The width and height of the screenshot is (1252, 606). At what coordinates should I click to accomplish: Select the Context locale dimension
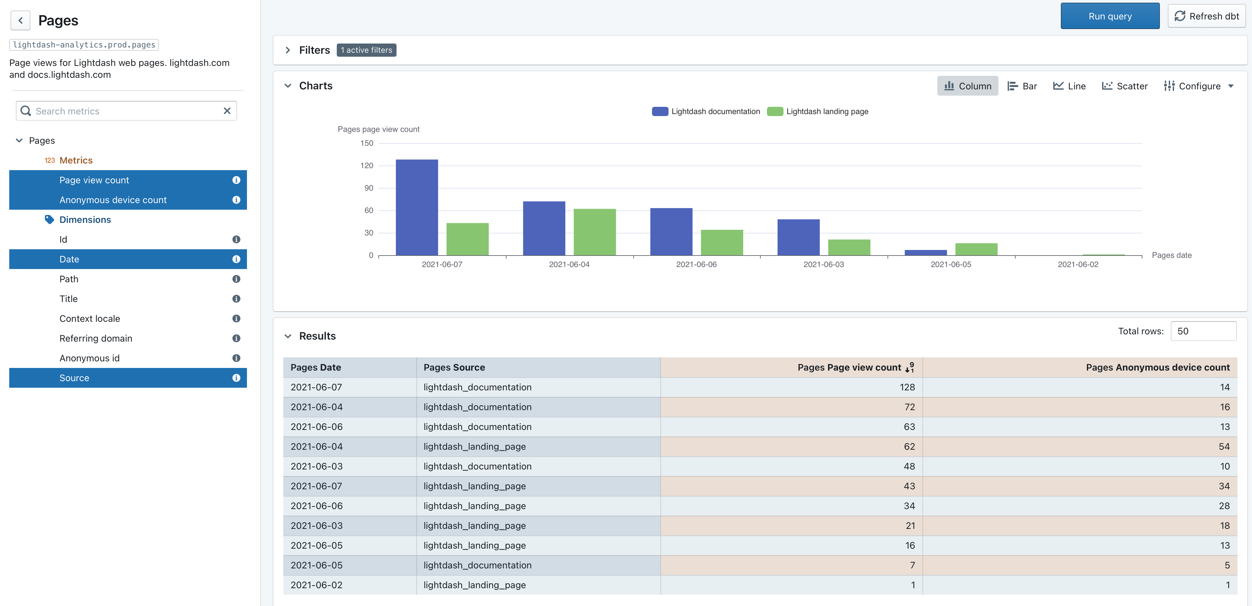click(128, 319)
